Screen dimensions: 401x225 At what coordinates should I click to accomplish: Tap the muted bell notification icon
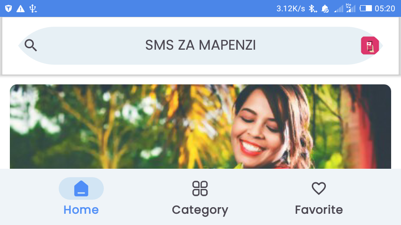tap(325, 9)
